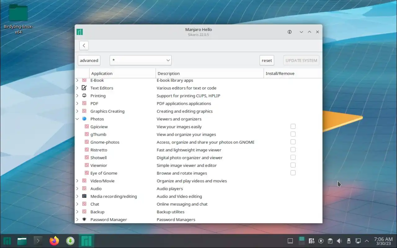Click the PDF category icon
397x248 pixels.
pyautogui.click(x=84, y=103)
